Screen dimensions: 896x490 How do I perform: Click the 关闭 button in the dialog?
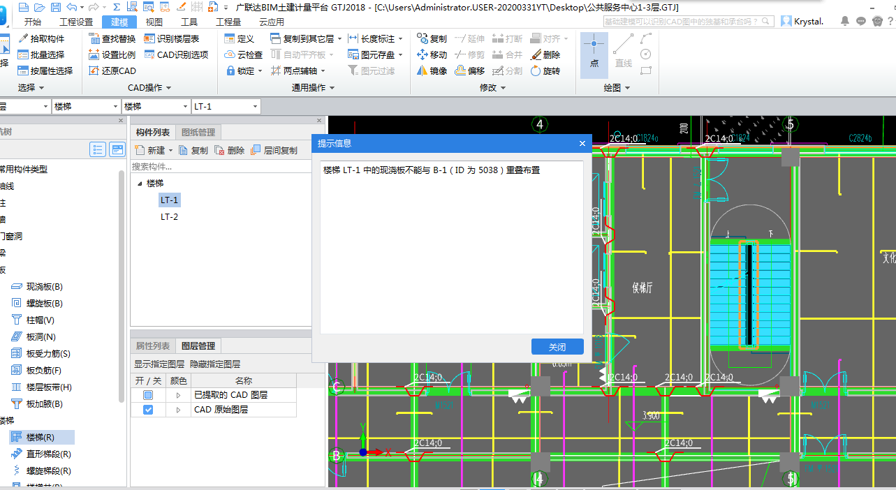557,347
